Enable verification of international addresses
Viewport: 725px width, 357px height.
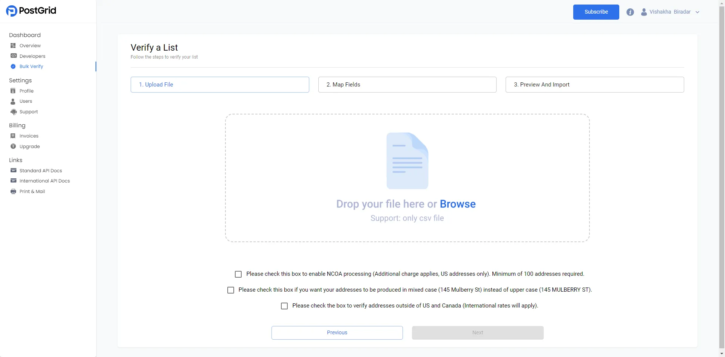[284, 306]
